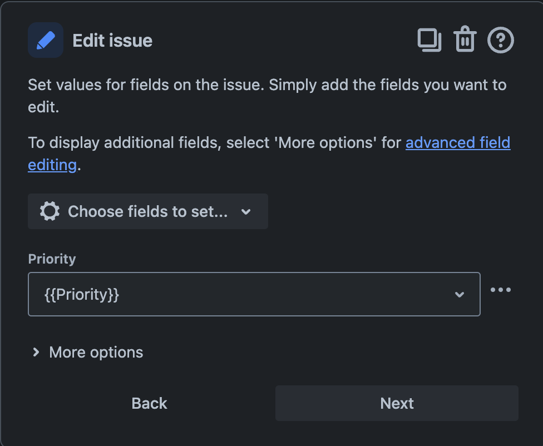Click the Next button
543x446 pixels.
click(397, 403)
